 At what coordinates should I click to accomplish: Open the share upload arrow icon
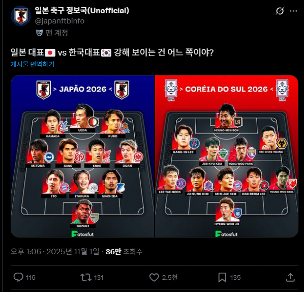click(290, 277)
